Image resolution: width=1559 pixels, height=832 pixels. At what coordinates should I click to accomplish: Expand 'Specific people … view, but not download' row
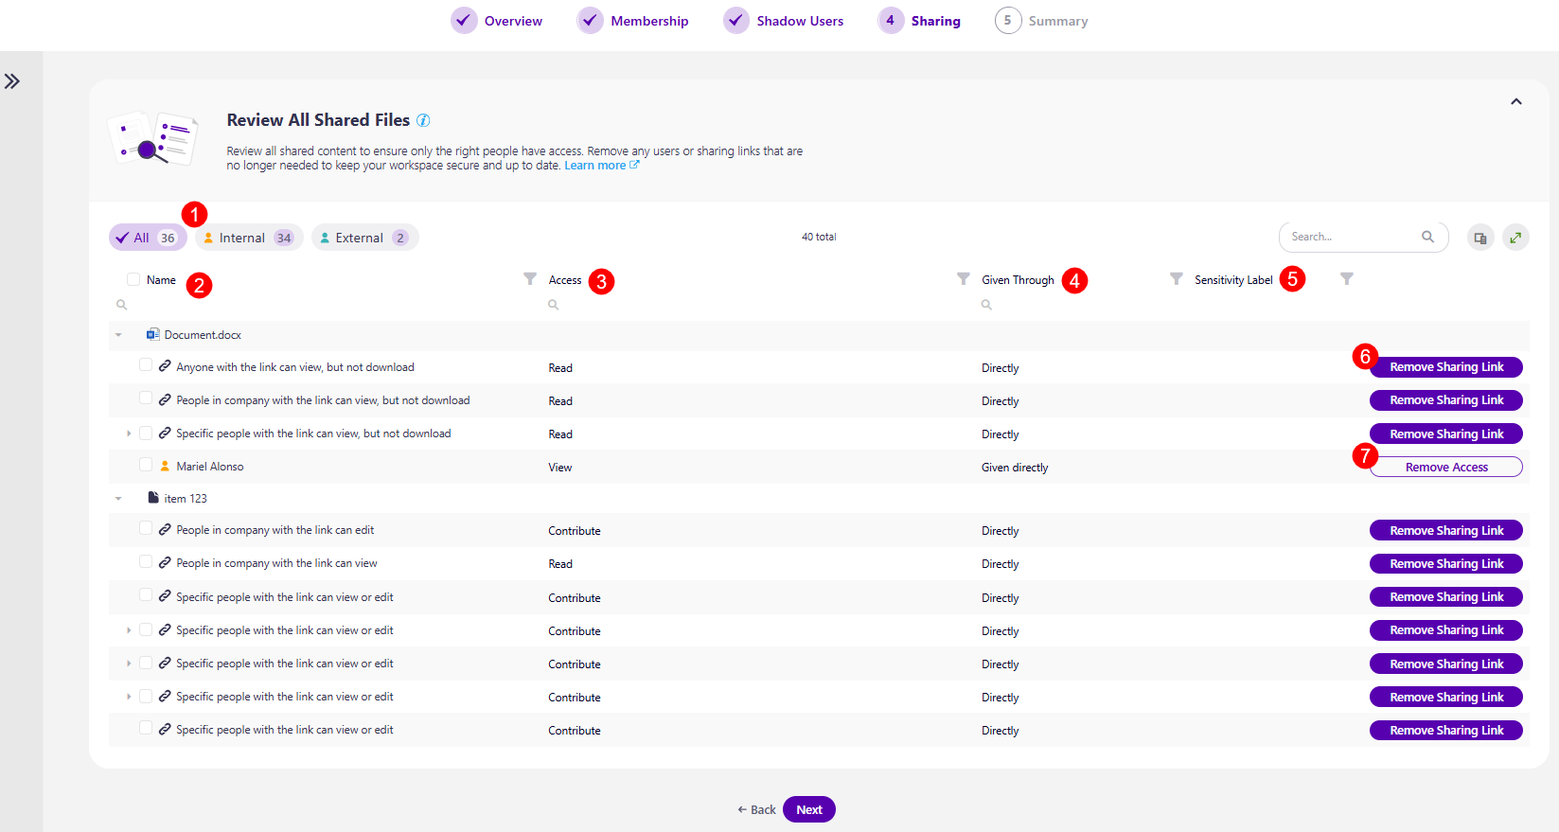(x=129, y=434)
